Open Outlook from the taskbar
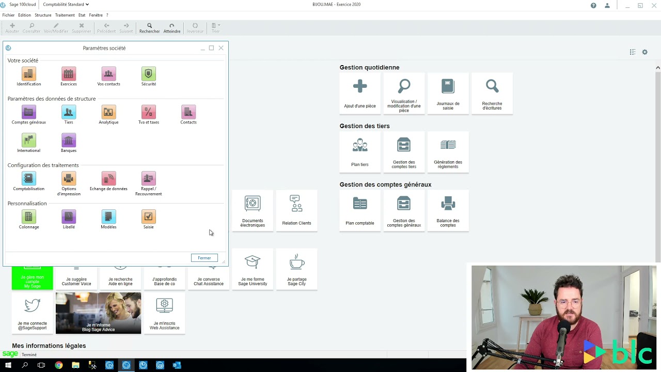The height and width of the screenshot is (372, 661). coord(177,365)
